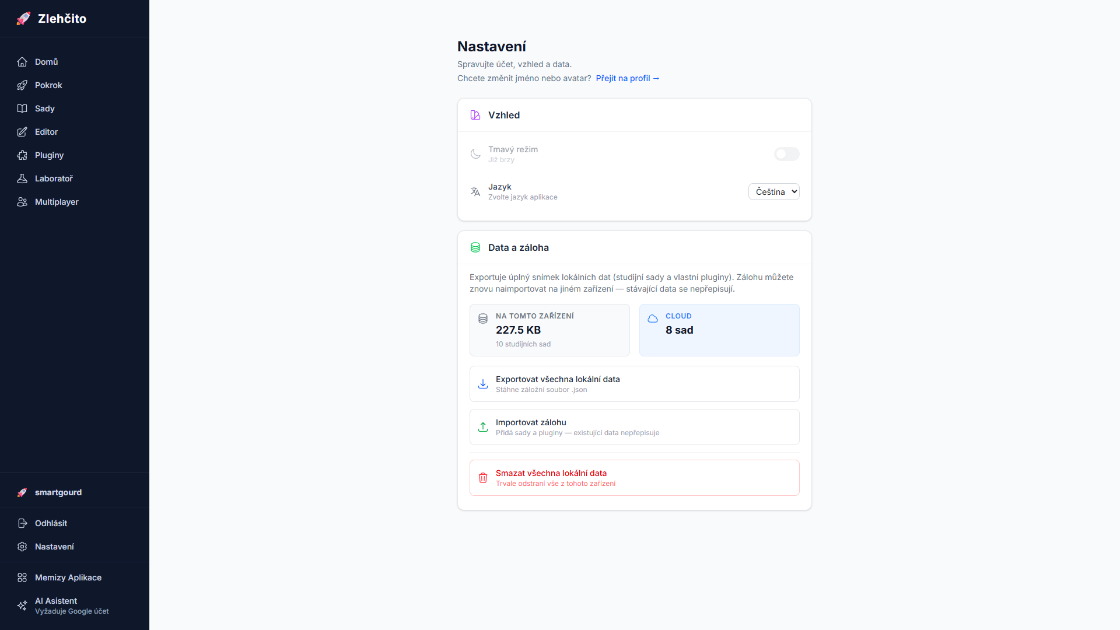Click the Vzhled section heading

pos(504,116)
